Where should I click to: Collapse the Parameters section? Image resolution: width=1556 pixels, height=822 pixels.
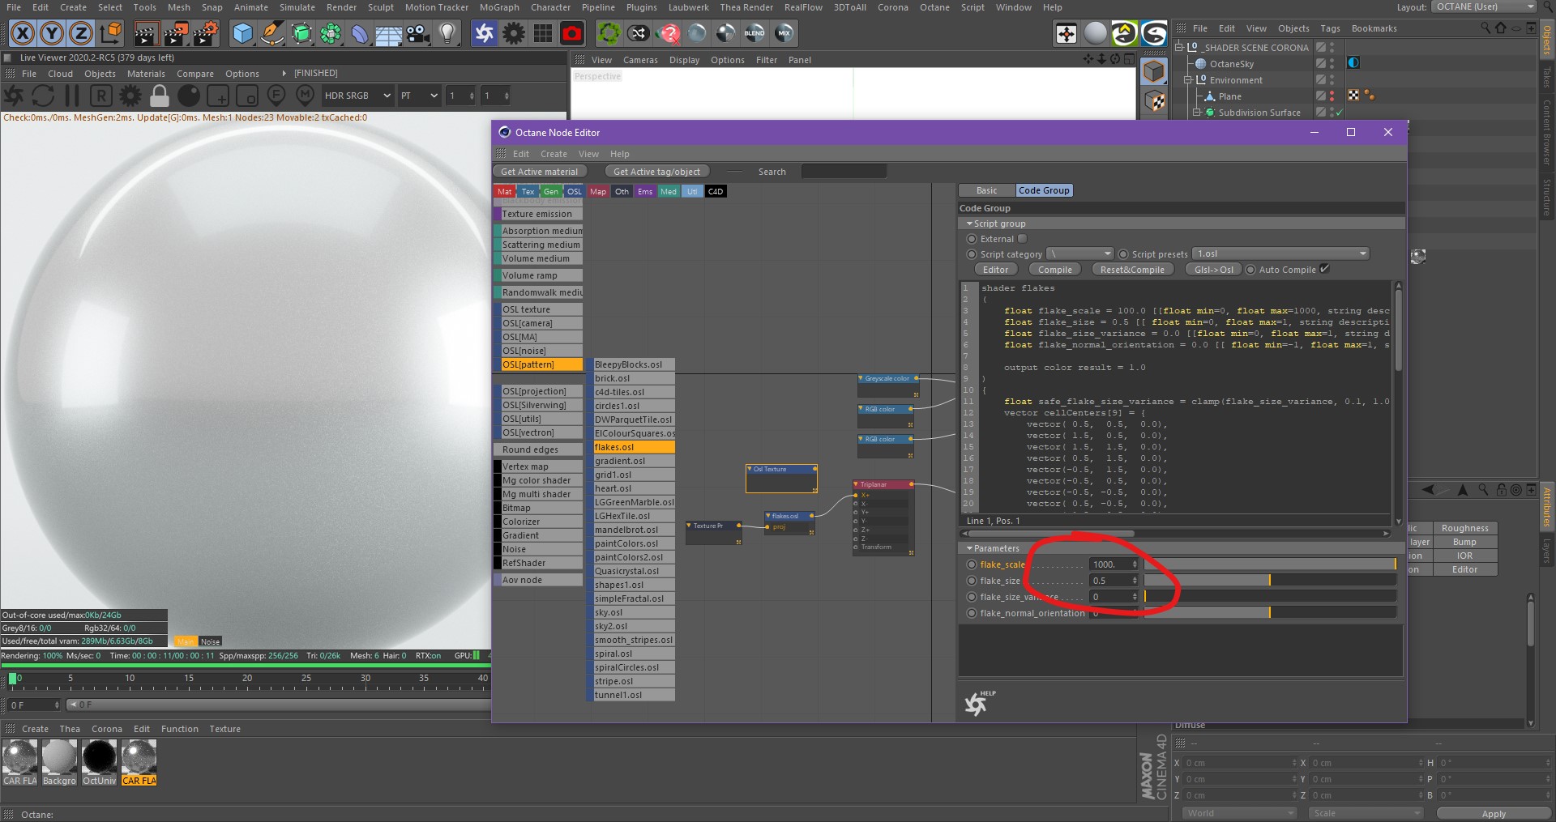pos(969,548)
